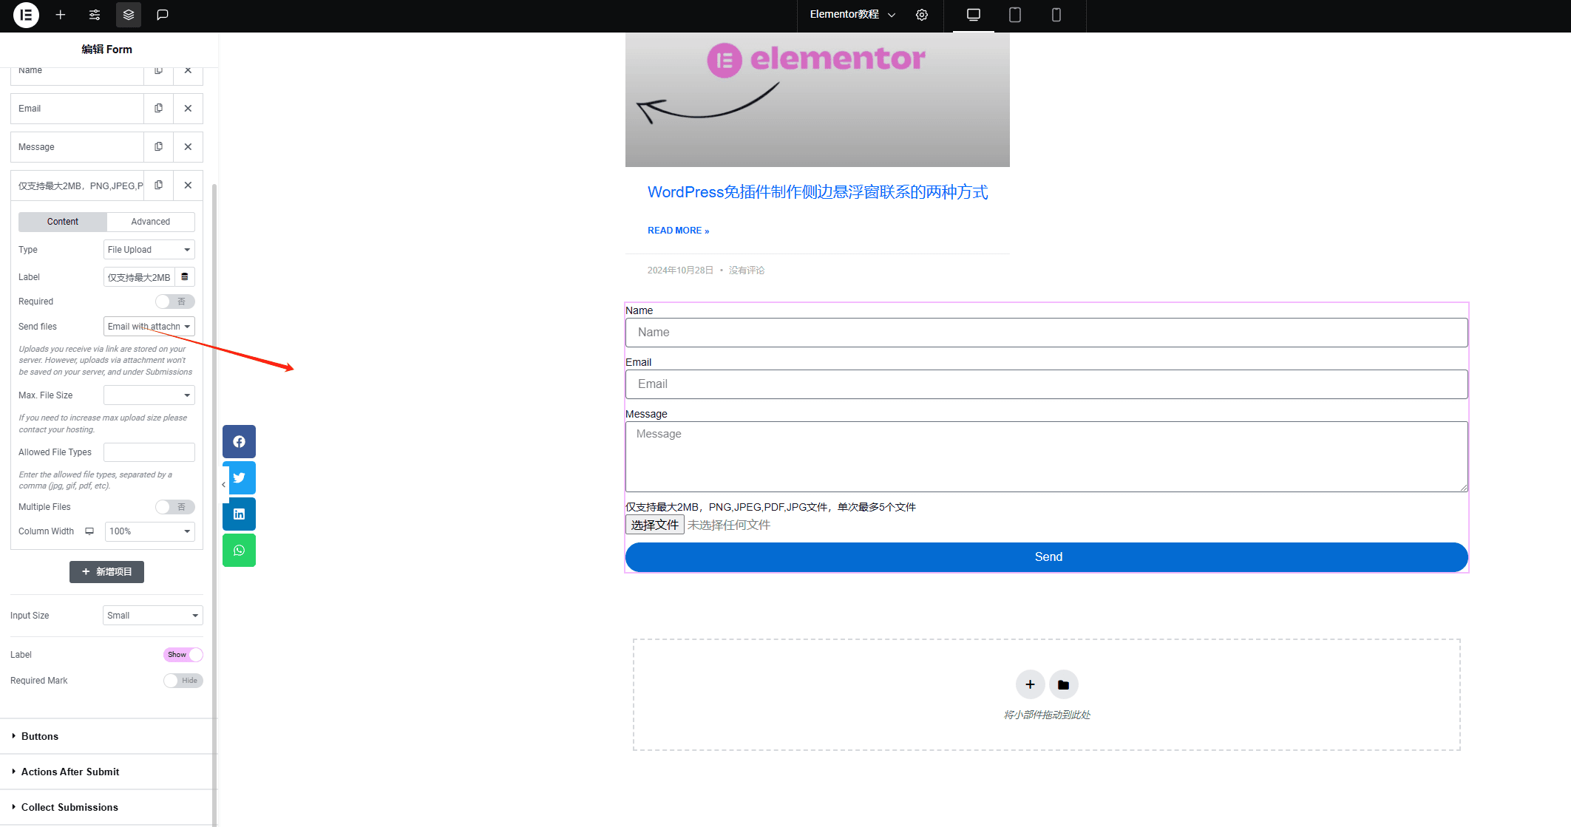
Task: Switch to tablet preview mode
Action: click(1015, 15)
